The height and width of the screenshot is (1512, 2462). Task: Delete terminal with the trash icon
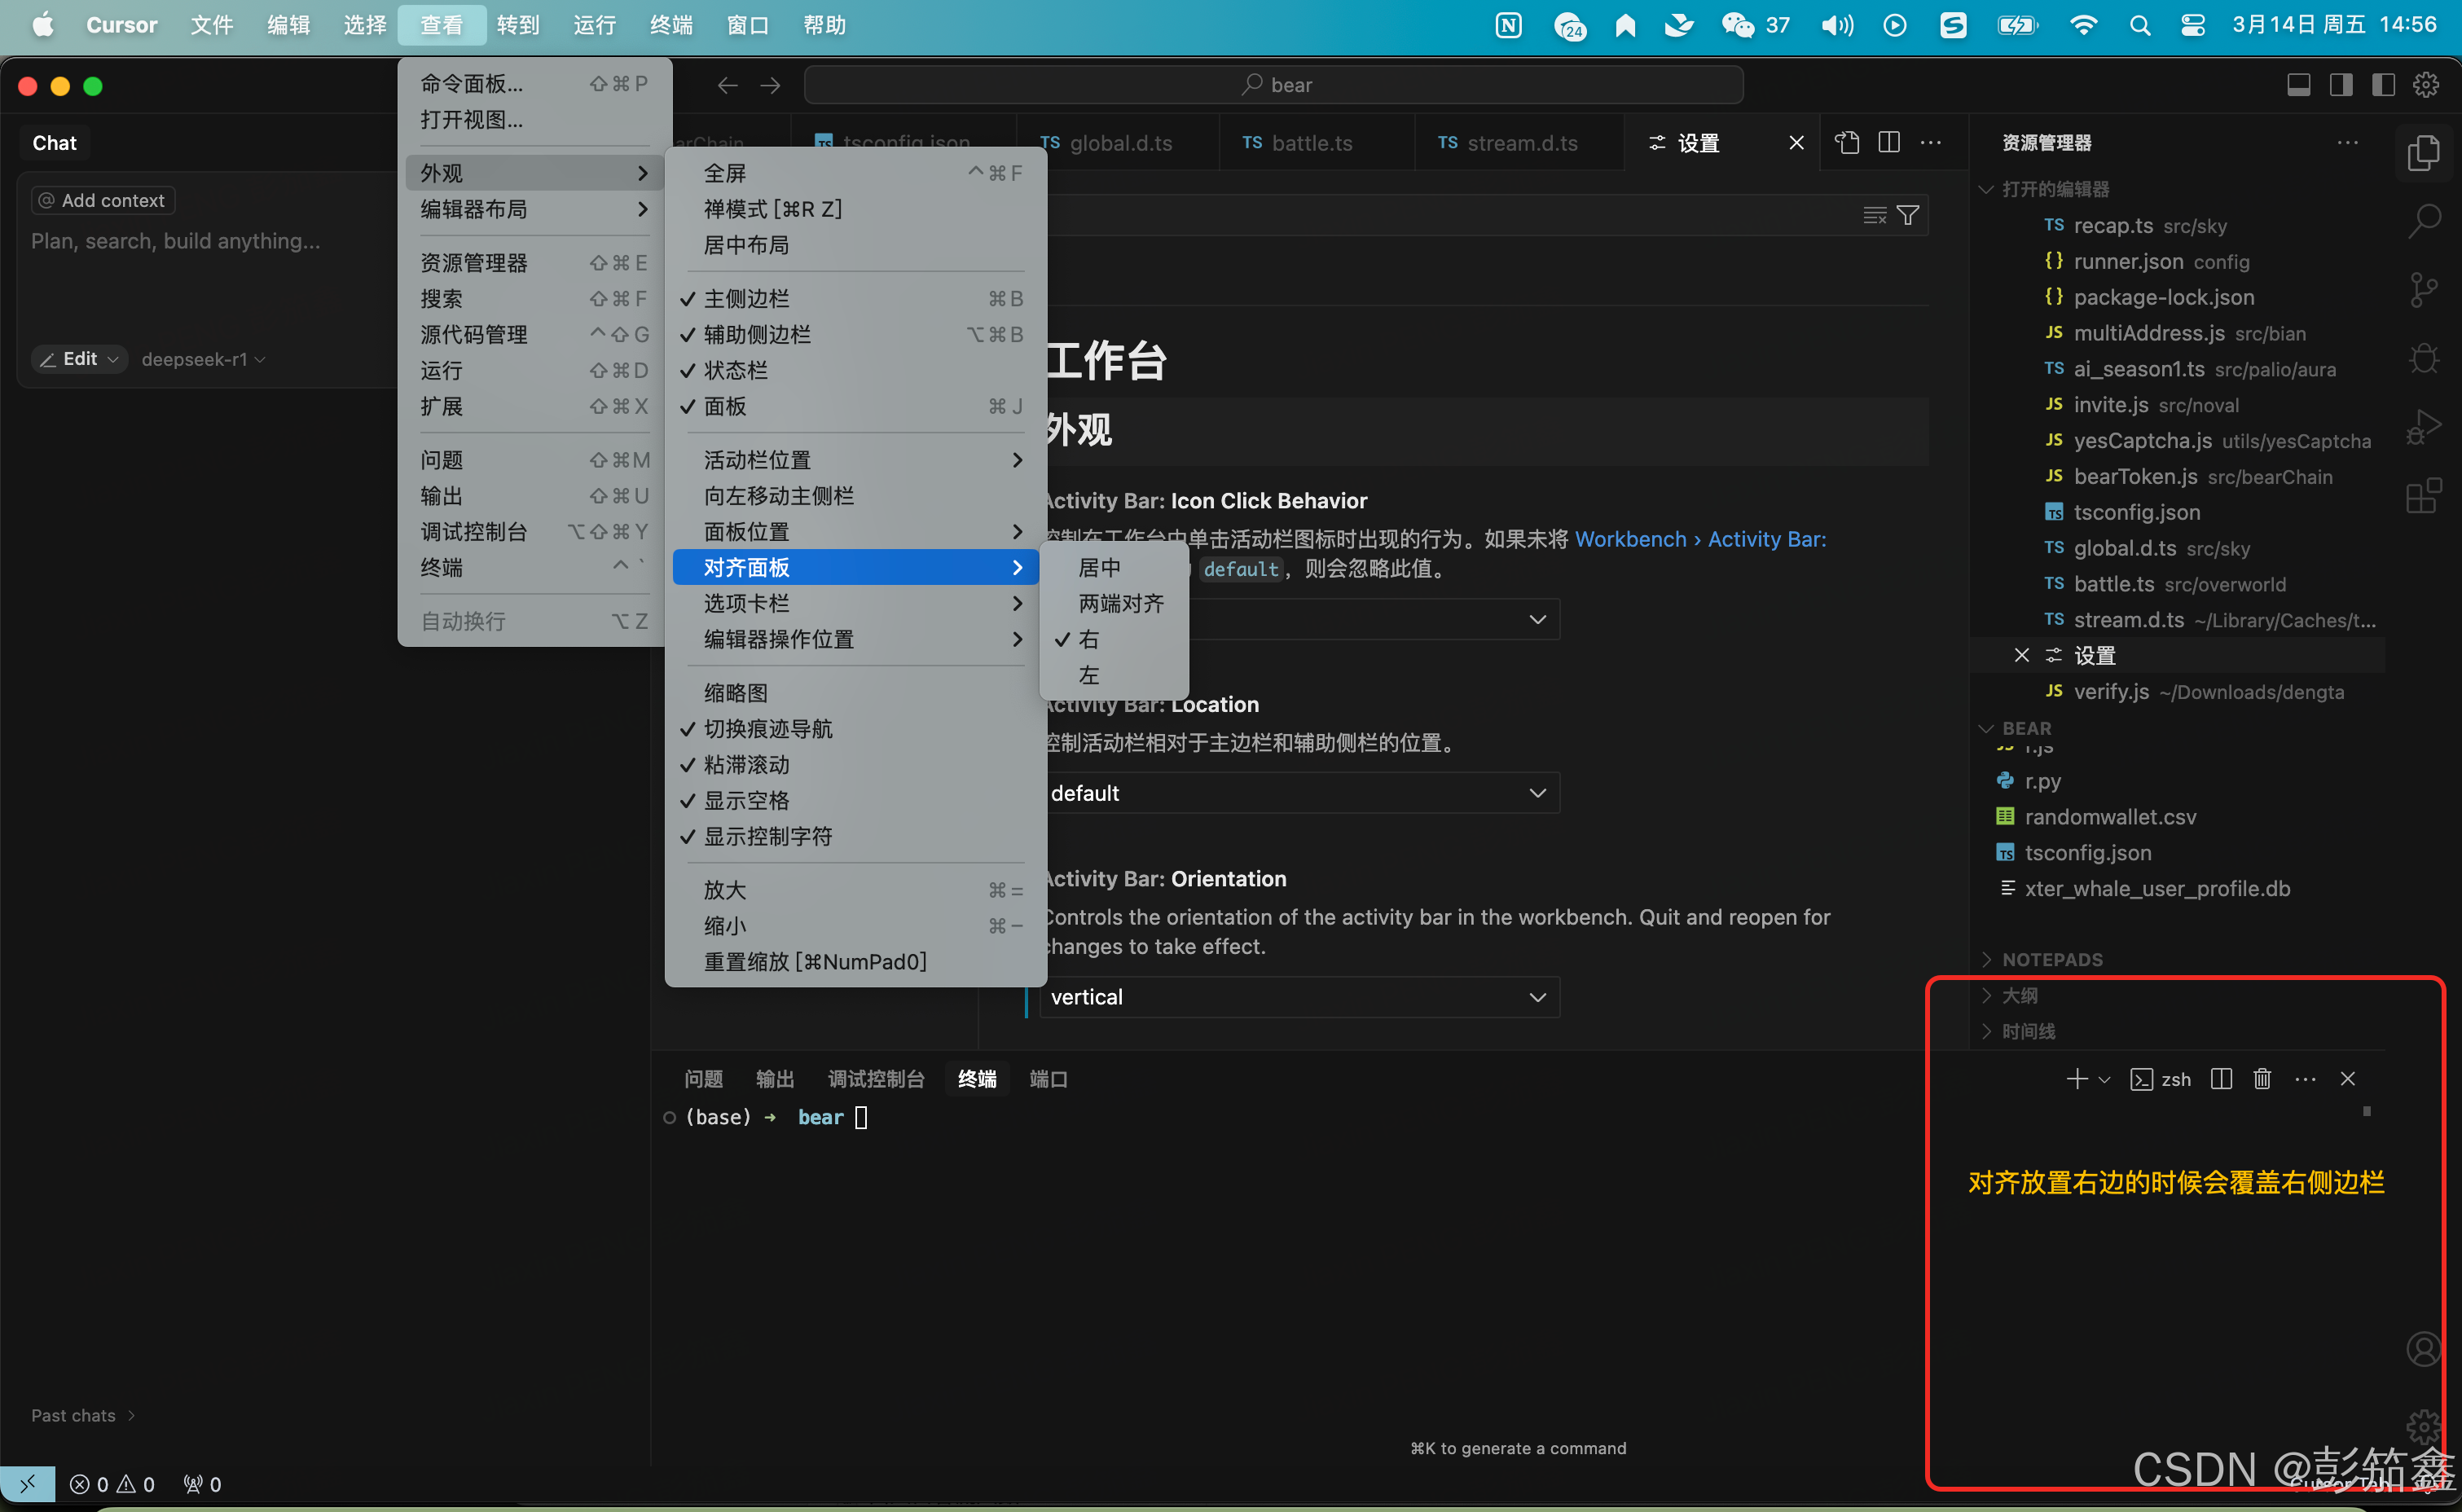(x=2262, y=1079)
